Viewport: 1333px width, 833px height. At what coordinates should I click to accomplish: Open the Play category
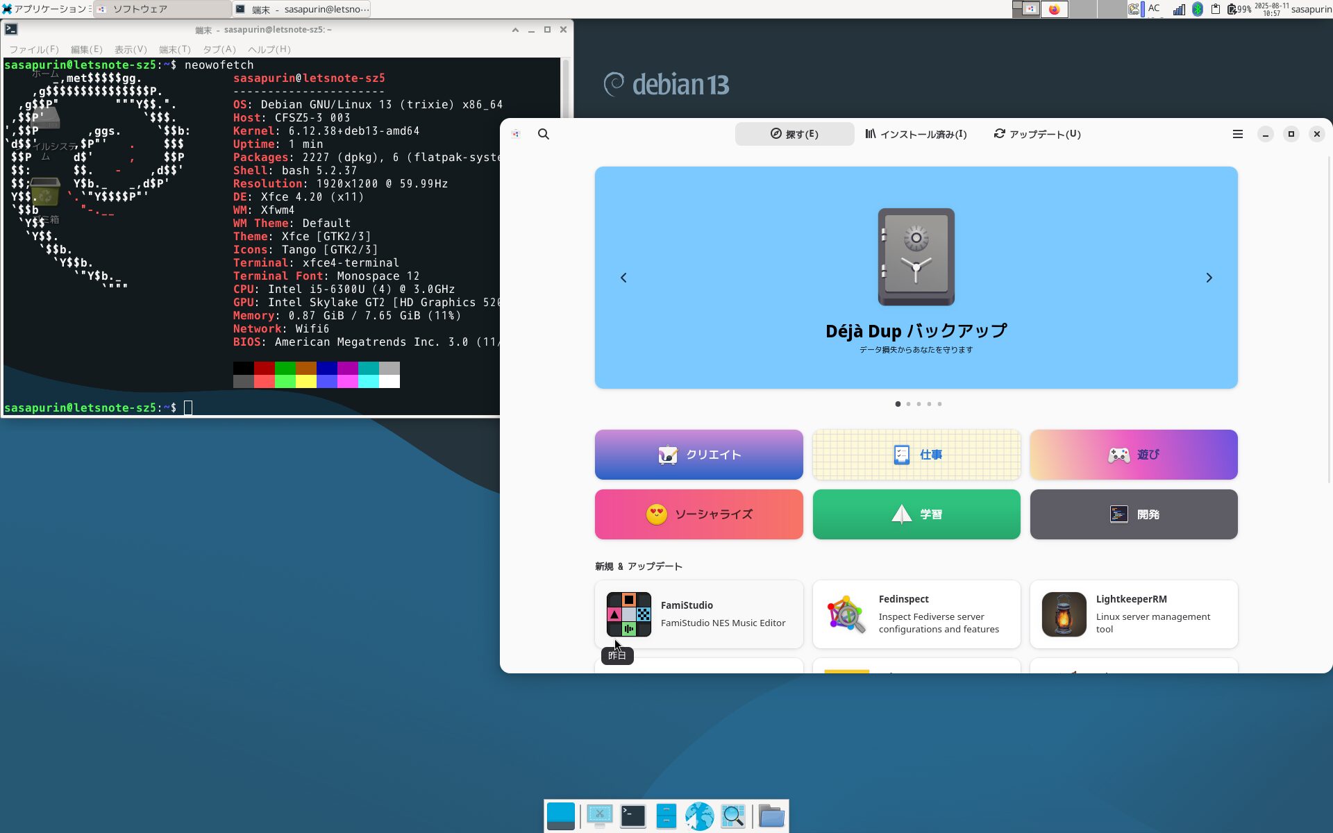(1134, 455)
